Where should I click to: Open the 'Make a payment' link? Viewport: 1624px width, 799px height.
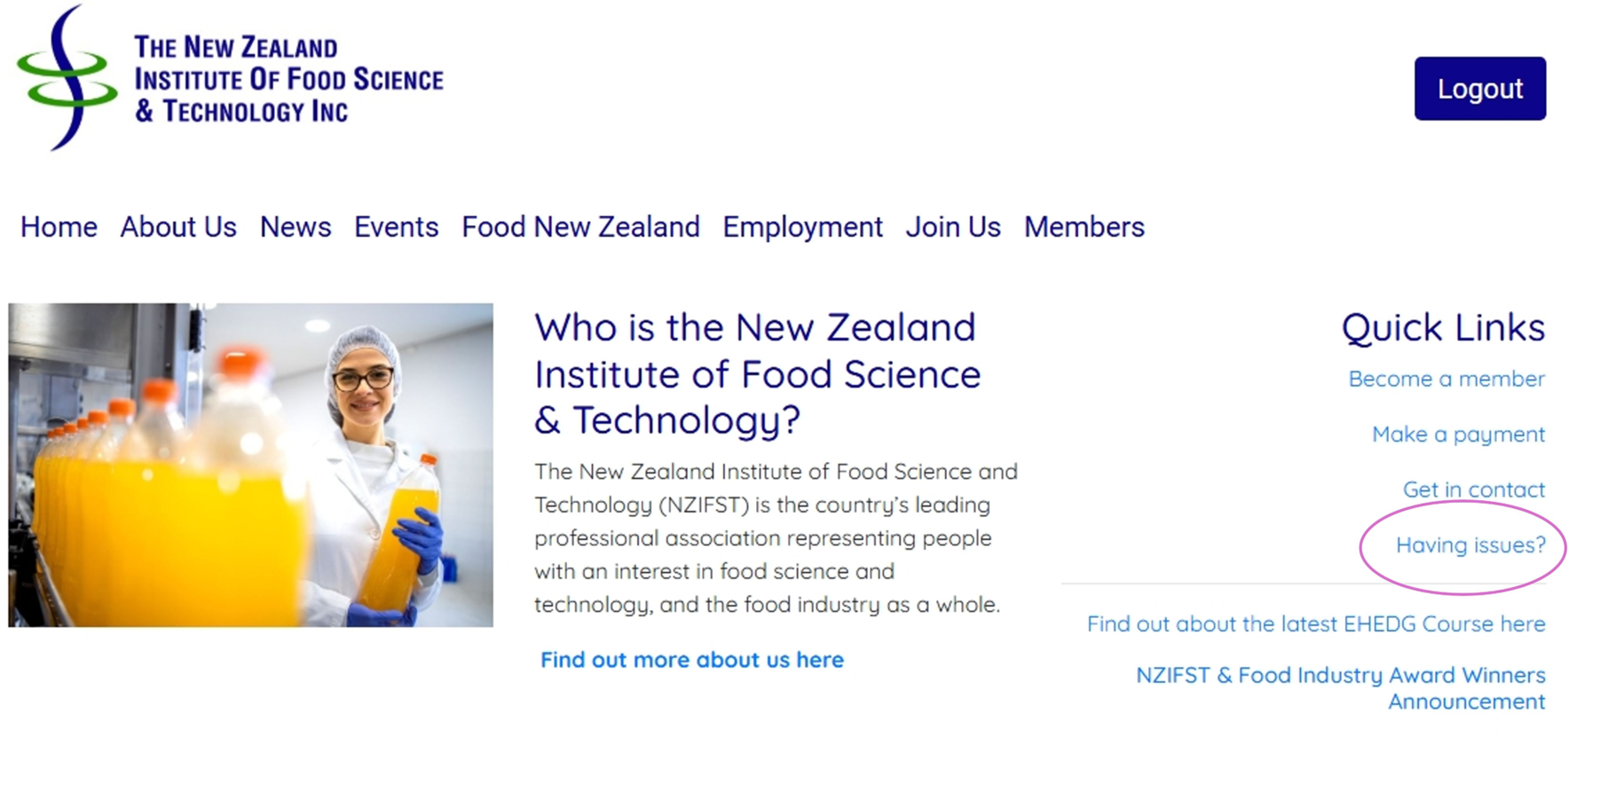pyautogui.click(x=1458, y=435)
